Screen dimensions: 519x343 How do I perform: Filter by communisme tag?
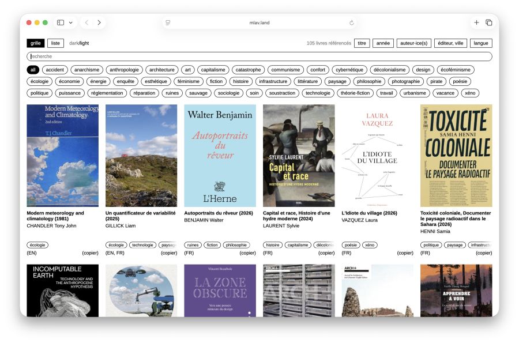click(x=285, y=70)
